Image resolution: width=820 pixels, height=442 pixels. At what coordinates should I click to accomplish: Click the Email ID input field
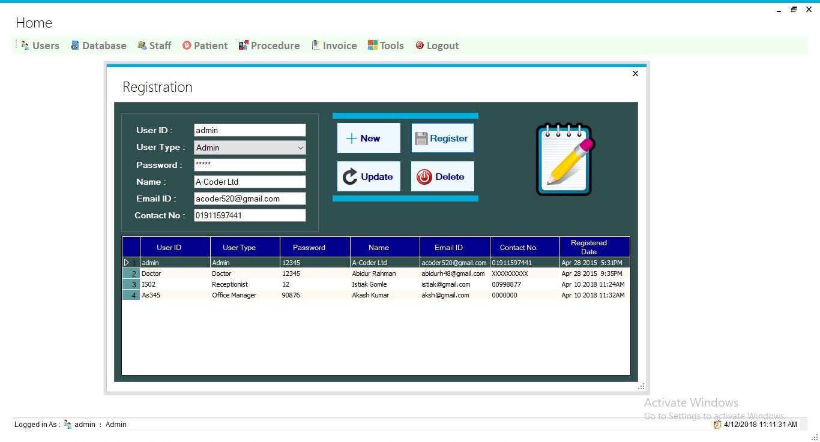(250, 199)
